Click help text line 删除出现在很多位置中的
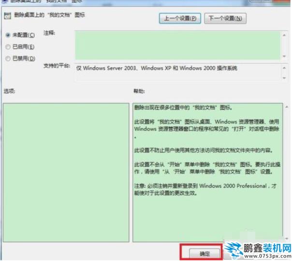 [183, 107]
